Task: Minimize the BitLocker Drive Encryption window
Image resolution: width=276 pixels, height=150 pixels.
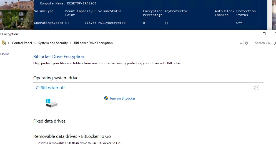Action: click(252, 34)
